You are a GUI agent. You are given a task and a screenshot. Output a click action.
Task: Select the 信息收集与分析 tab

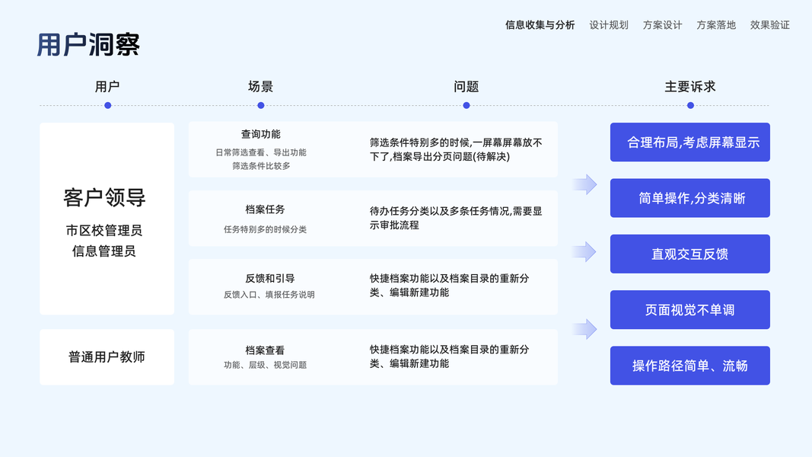pyautogui.click(x=540, y=25)
